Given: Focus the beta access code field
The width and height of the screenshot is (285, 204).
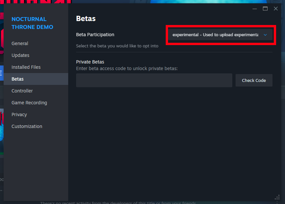Looking at the screenshot, I should coord(154,80).
